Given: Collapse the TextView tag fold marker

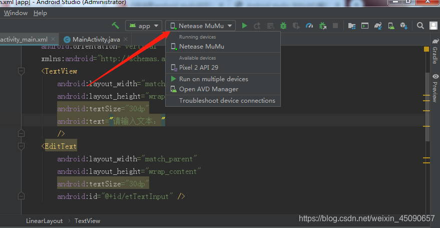Looking at the screenshot, I should (21, 71).
